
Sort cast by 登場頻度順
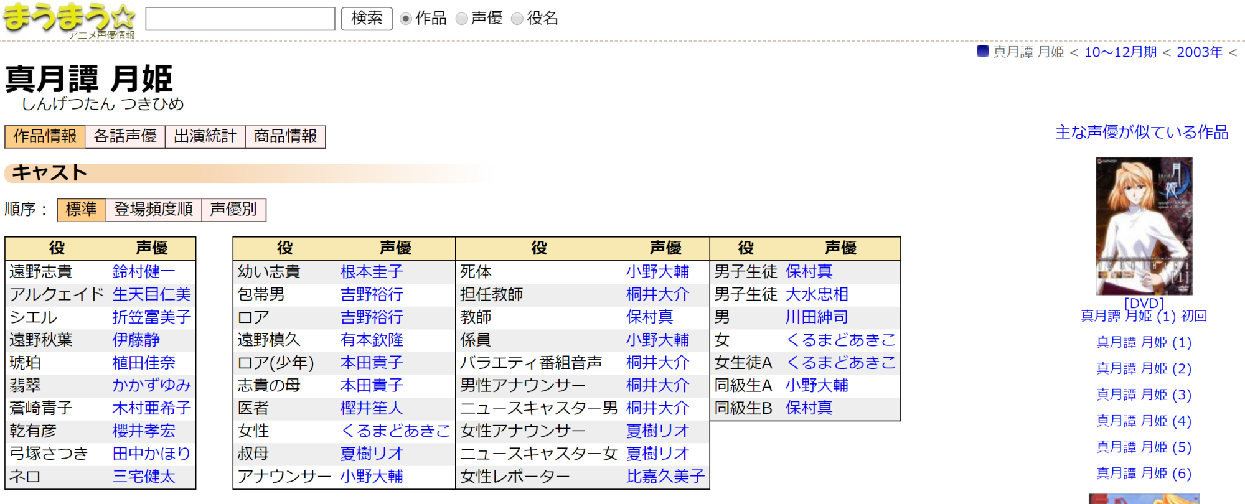[x=153, y=210]
